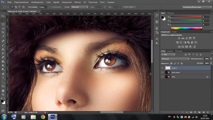Add a Vibrance adjustment

pyautogui.click(x=194, y=38)
